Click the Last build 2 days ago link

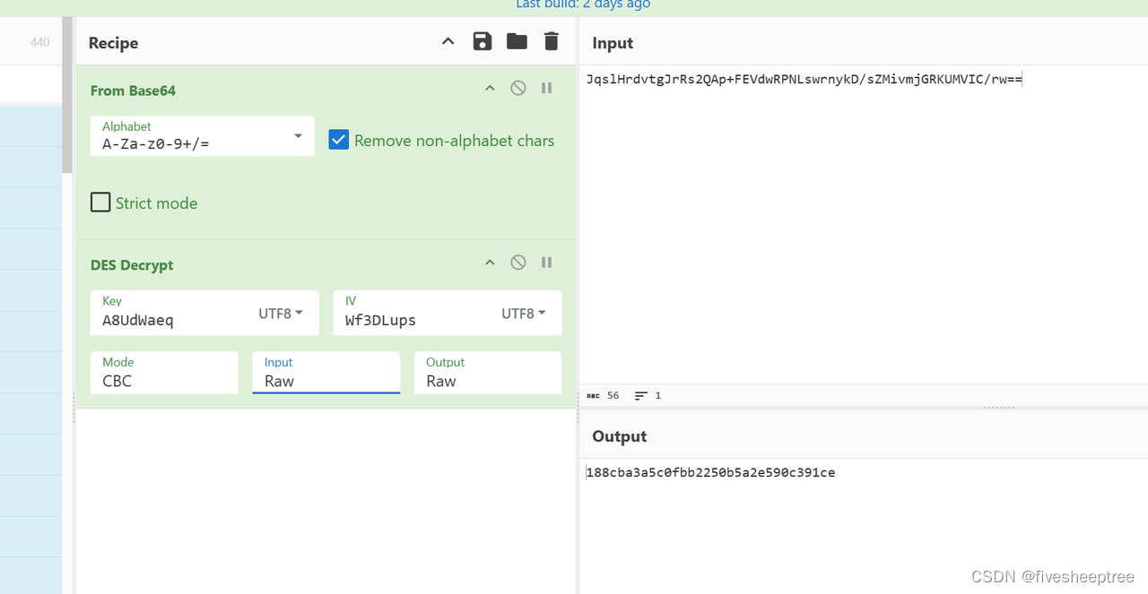pyautogui.click(x=583, y=4)
